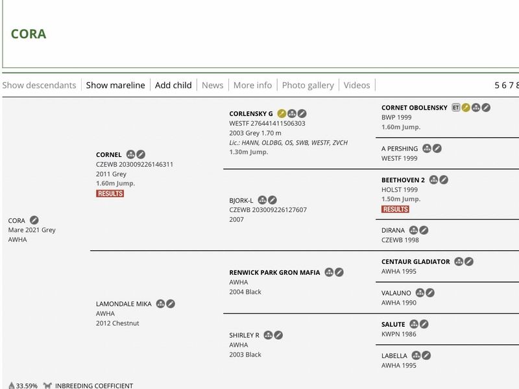
Task: Click the Add child option
Action: coord(173,85)
